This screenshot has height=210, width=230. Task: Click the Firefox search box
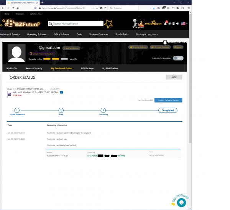point(124,8)
